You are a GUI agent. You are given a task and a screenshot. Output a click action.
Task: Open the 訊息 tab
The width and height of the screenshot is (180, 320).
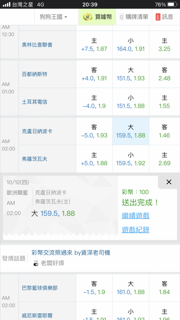(166, 17)
